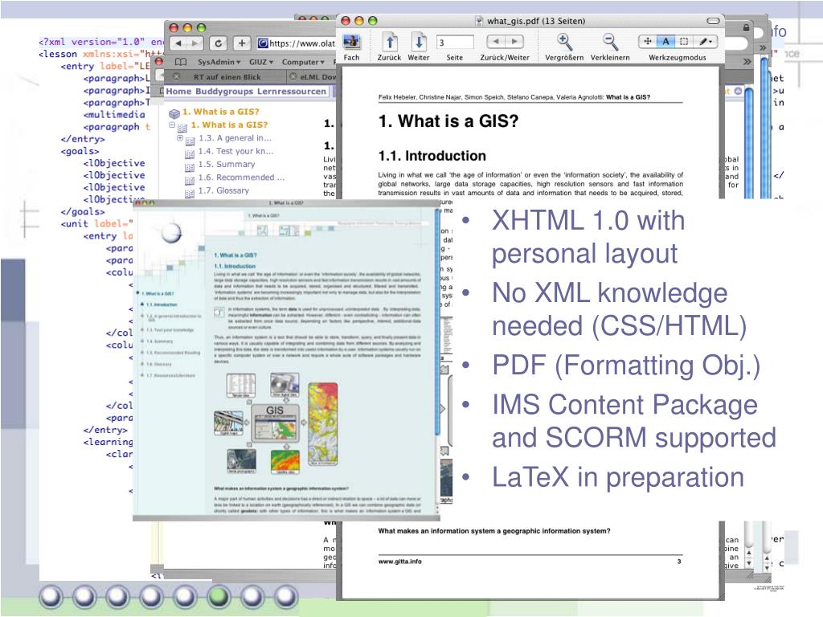Open '1.3. A general in...' tree item
This screenshot has height=617, width=823.
point(235,138)
